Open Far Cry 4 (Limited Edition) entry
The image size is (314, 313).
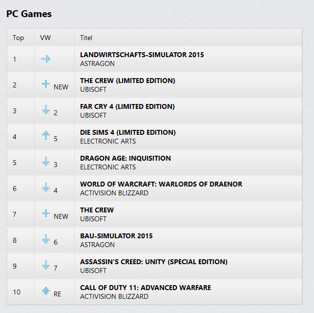[127, 106]
